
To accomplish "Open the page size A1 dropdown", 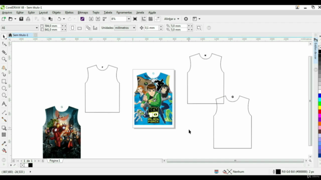I will tap(37, 28).
